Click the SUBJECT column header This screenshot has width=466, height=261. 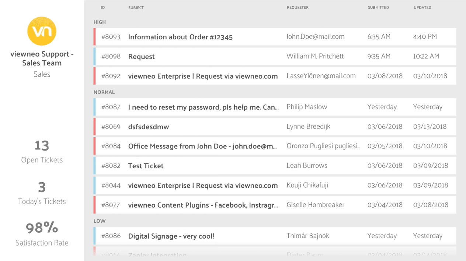[x=136, y=7]
